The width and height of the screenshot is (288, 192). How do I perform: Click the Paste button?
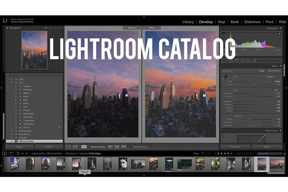point(49,147)
